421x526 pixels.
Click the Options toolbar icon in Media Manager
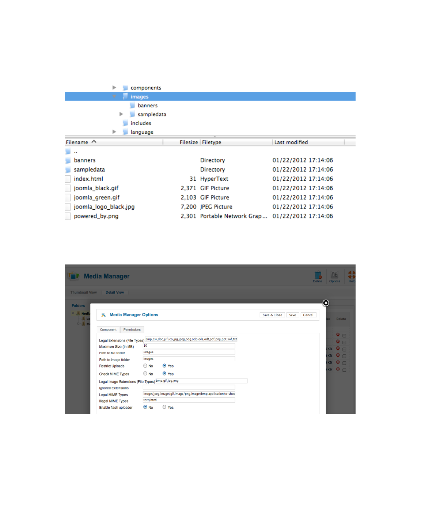[334, 277]
